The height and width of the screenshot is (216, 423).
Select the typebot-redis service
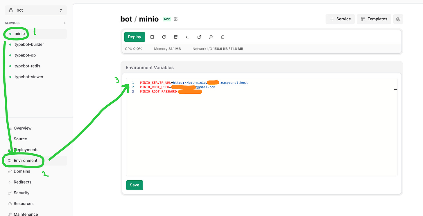36,66
